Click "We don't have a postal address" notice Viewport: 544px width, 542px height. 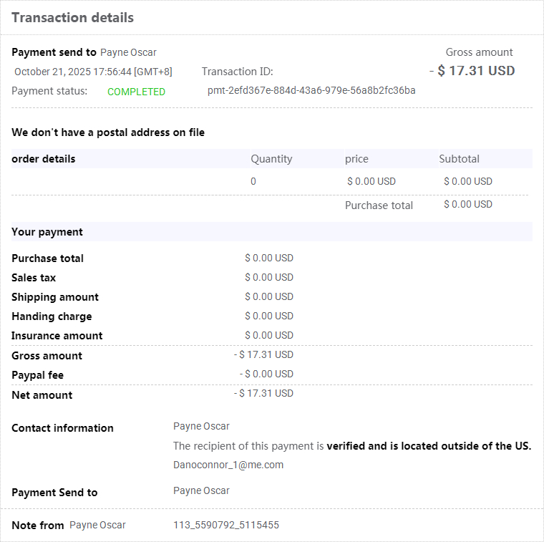(108, 132)
